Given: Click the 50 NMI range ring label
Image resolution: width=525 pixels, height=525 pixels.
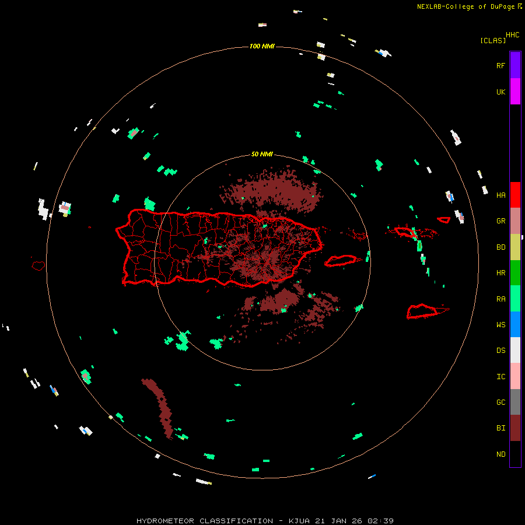Looking at the screenshot, I should click(262, 155).
